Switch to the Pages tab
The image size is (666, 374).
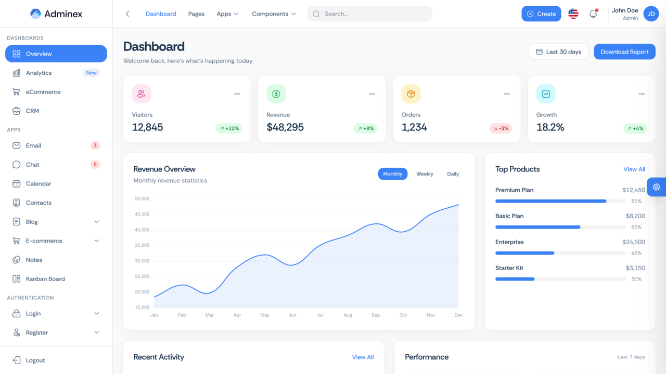[196, 14]
